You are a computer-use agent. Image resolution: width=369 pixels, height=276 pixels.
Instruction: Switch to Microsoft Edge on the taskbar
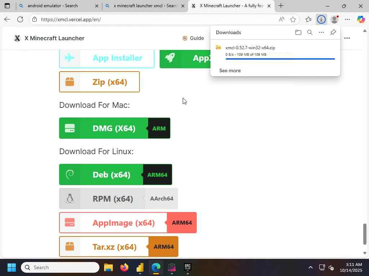pyautogui.click(x=156, y=267)
